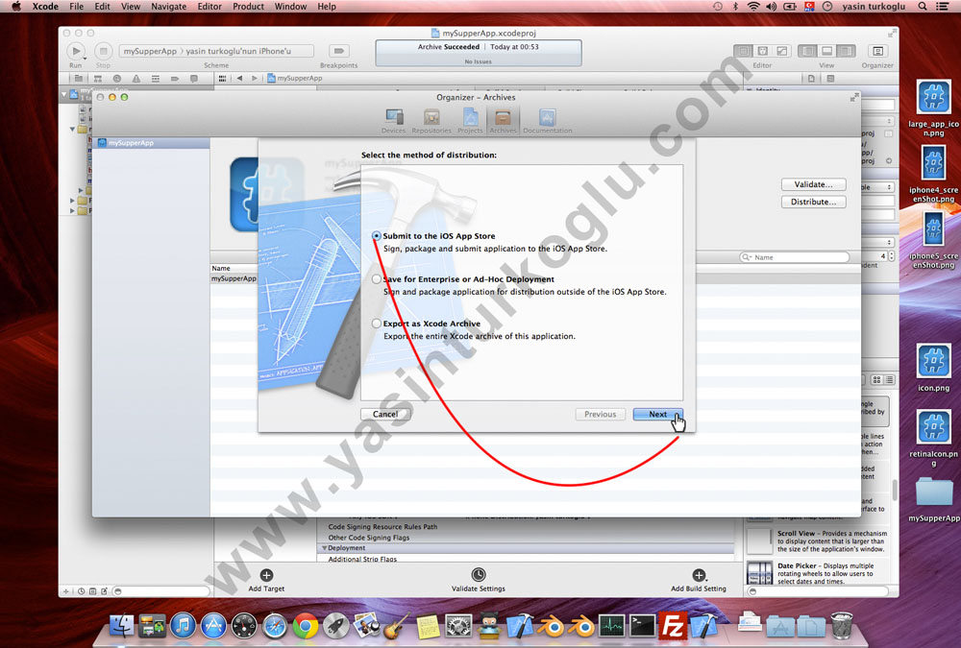Click the Add Build Setting plus icon

tap(699, 575)
